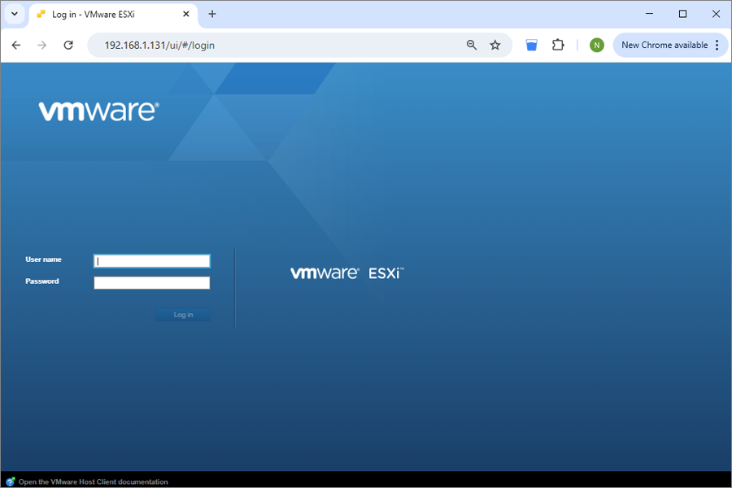The image size is (732, 488).
Task: Open the zoom magnifier in address bar
Action: point(472,45)
